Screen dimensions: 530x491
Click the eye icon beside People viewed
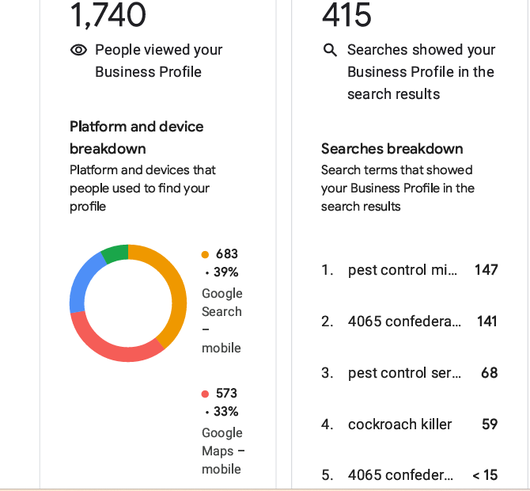click(78, 50)
